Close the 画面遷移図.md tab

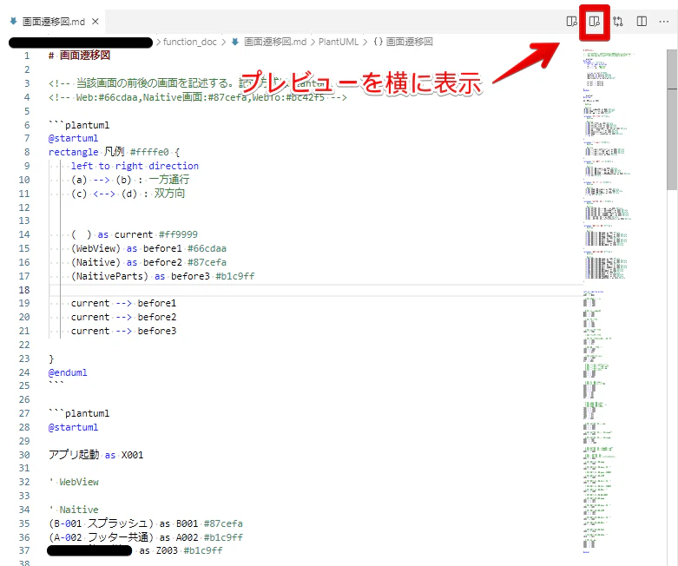click(x=95, y=21)
